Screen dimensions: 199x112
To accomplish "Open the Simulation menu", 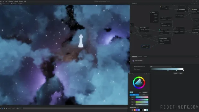I will tap(11, 1).
